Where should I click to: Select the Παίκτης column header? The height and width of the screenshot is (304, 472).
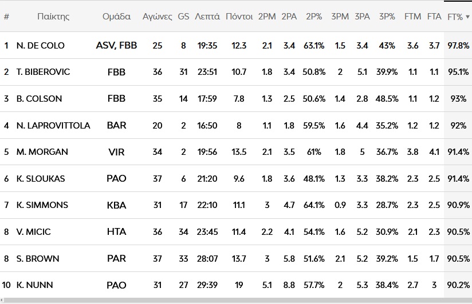(x=53, y=17)
